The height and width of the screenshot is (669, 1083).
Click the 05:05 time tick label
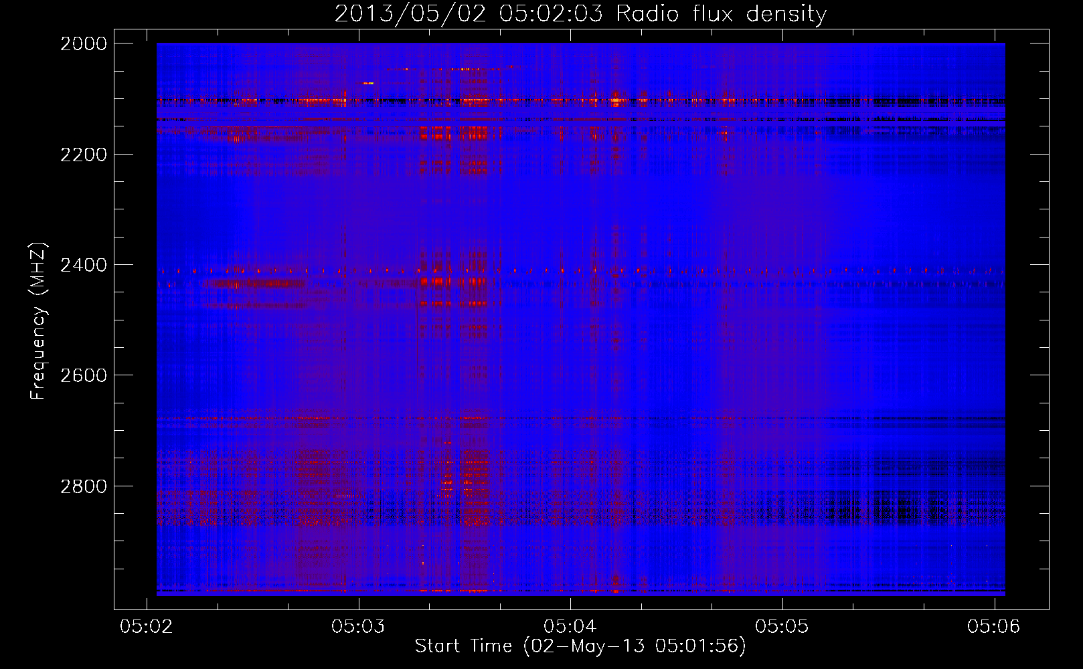click(782, 626)
